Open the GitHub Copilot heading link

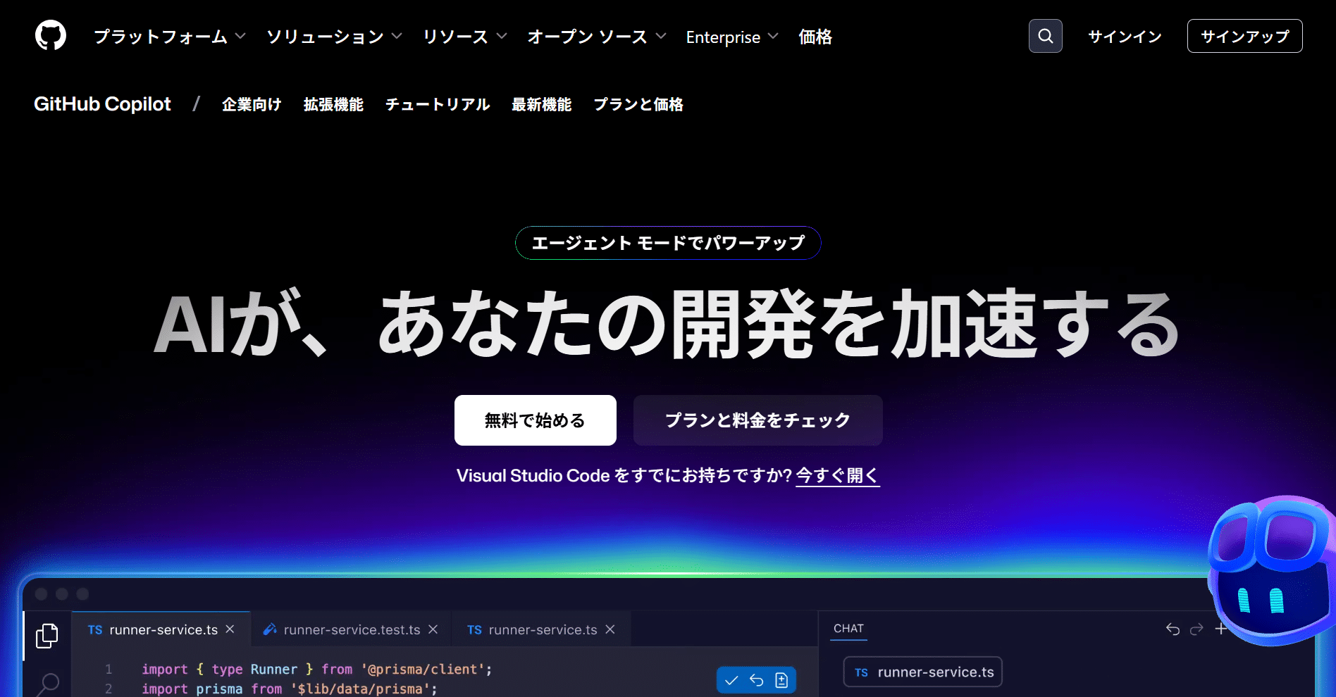pos(102,104)
